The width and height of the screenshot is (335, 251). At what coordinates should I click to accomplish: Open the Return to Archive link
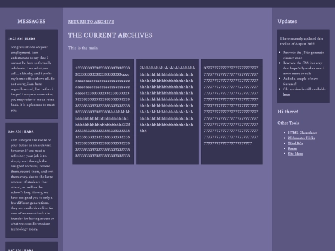click(x=91, y=22)
